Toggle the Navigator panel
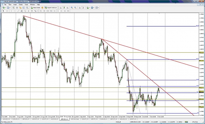 [20, 8]
